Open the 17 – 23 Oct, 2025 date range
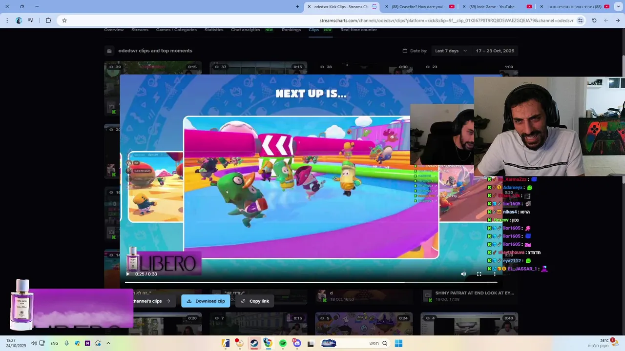The image size is (625, 351). pyautogui.click(x=495, y=51)
